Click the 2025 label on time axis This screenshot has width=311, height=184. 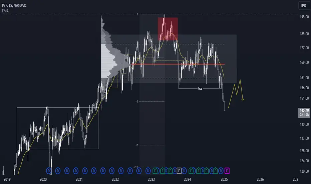(224, 179)
